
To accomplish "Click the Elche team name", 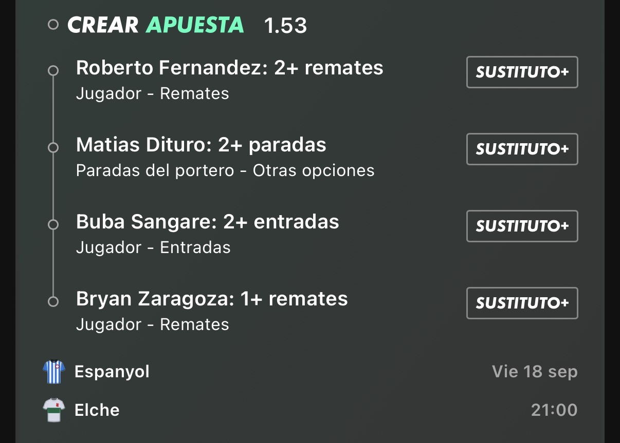I will [97, 410].
